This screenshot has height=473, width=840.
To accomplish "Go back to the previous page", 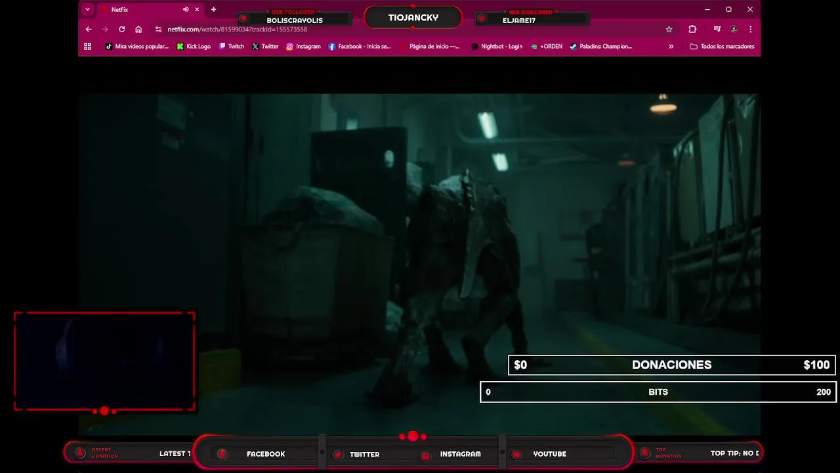I will 89,30.
